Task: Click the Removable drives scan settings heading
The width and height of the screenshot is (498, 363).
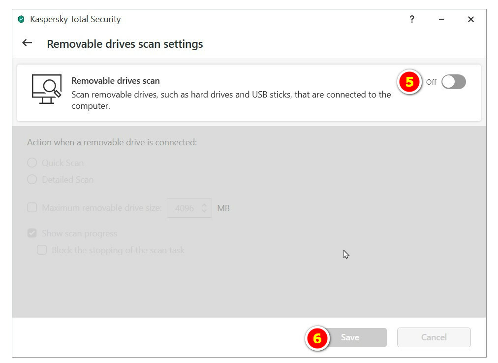Action: [x=125, y=44]
